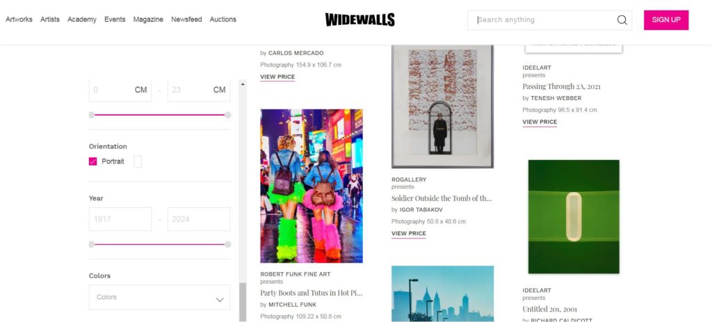The width and height of the screenshot is (712, 322).
Task: Check the unlabeled orientation checkbox beside Portrait
Action: click(x=138, y=161)
